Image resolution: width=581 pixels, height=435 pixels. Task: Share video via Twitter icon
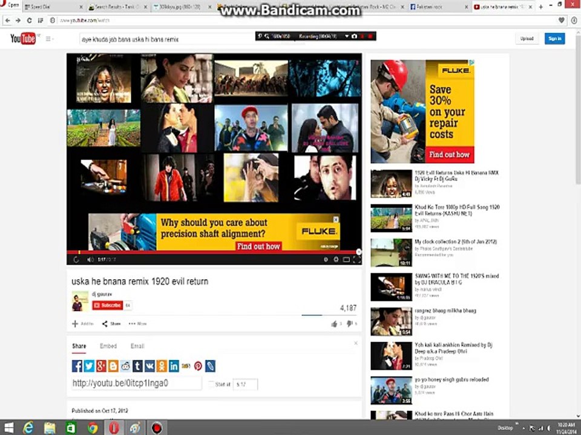90,366
